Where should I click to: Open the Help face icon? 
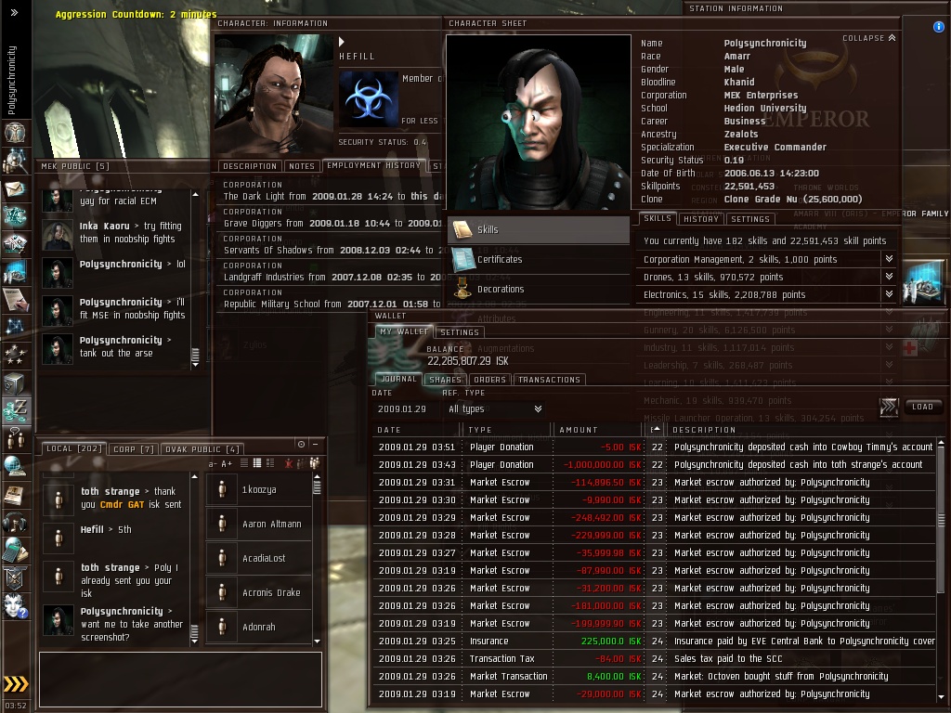coord(15,605)
